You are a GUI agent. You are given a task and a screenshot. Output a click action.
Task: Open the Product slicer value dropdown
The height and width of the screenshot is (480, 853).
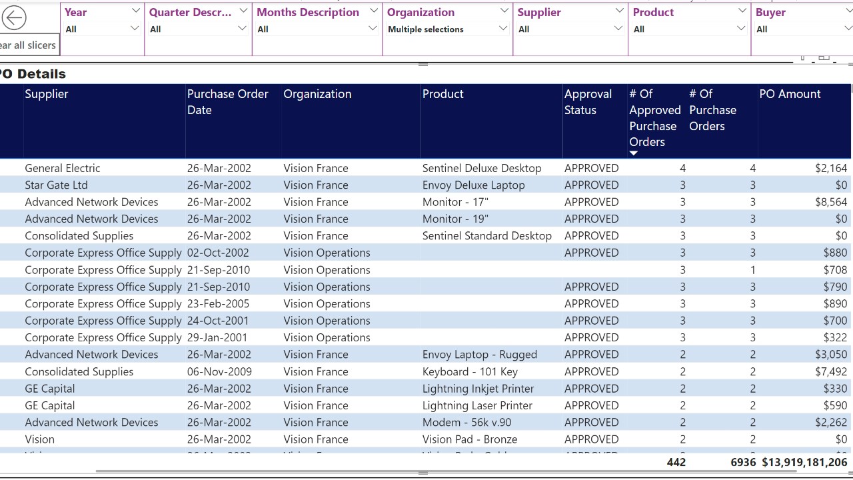click(x=689, y=29)
